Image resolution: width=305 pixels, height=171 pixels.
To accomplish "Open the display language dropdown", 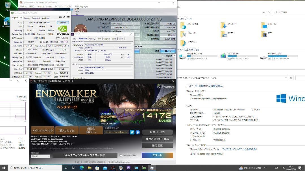I will pyautogui.click(x=40, y=156).
